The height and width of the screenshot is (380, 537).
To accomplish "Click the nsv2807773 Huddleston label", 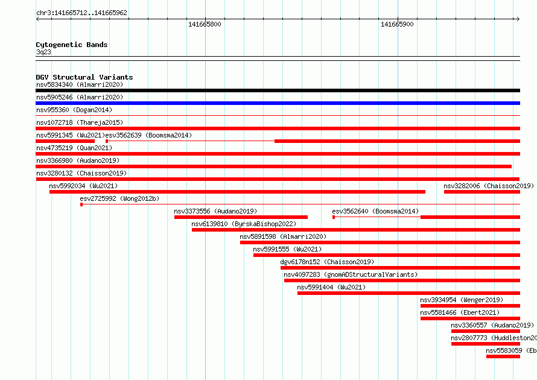I will [494, 338].
